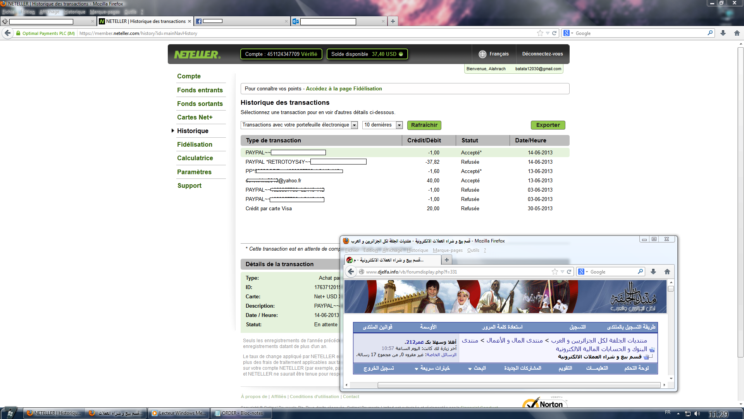Open Historique menu in main Firefox
Viewport: 744px width, 419px height.
(75, 12)
